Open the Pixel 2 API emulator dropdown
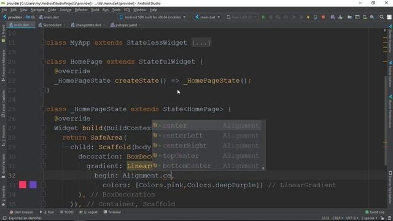The image size is (393, 221). click(x=241, y=17)
